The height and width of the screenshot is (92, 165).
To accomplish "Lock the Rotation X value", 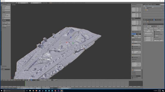I will [140, 14].
